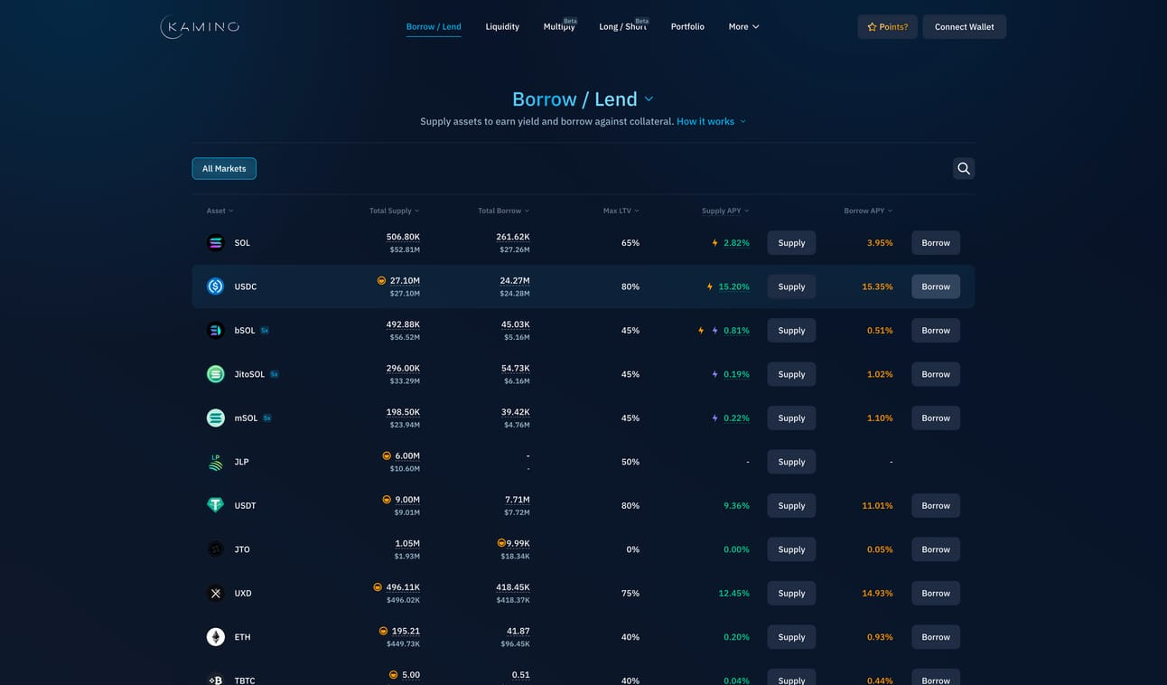The height and width of the screenshot is (685, 1167).
Task: Click Borrow for the JitoSOL row
Action: (936, 374)
